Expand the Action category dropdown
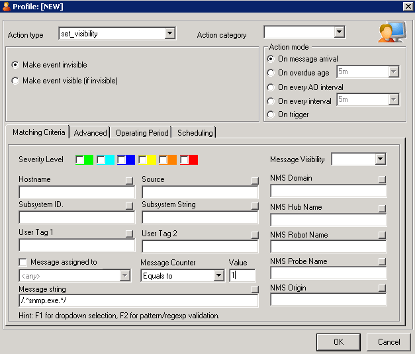 coord(339,32)
